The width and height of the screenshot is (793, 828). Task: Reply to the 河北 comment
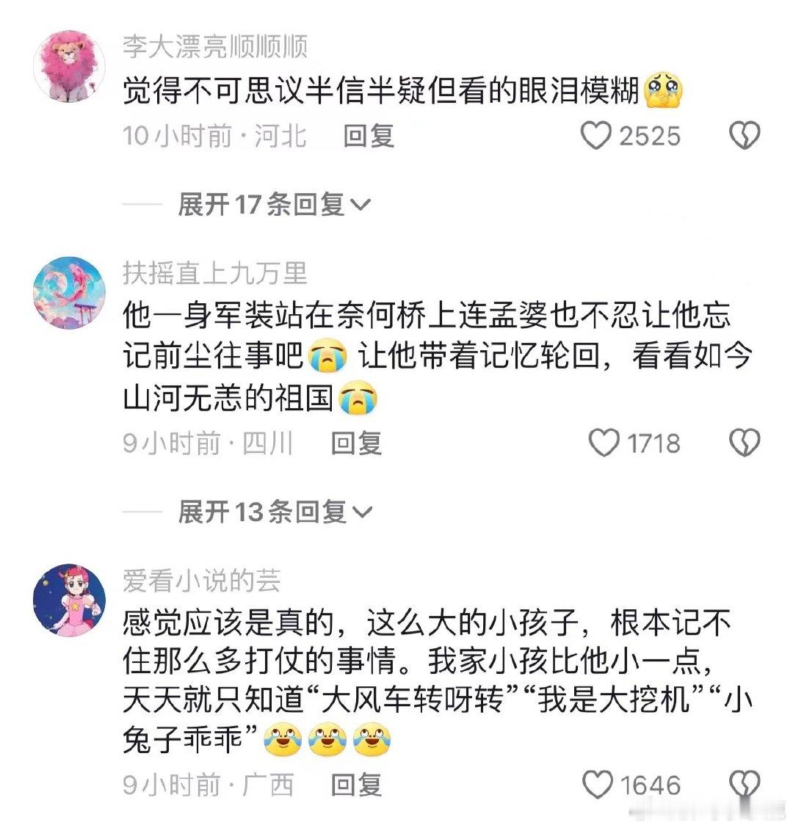point(369,136)
